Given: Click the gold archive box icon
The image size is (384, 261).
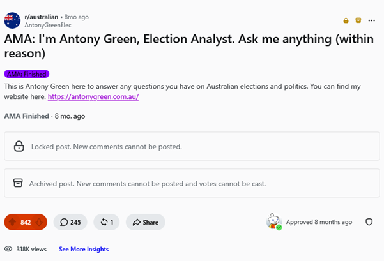Looking at the screenshot, I should (x=358, y=20).
